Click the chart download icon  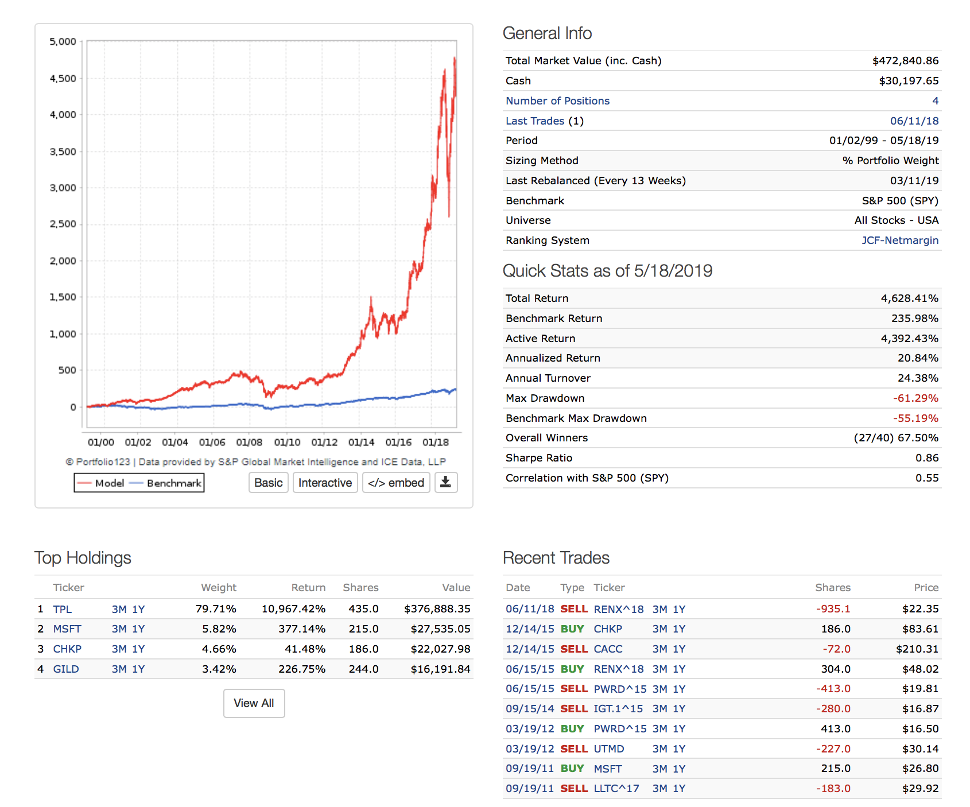[445, 483]
